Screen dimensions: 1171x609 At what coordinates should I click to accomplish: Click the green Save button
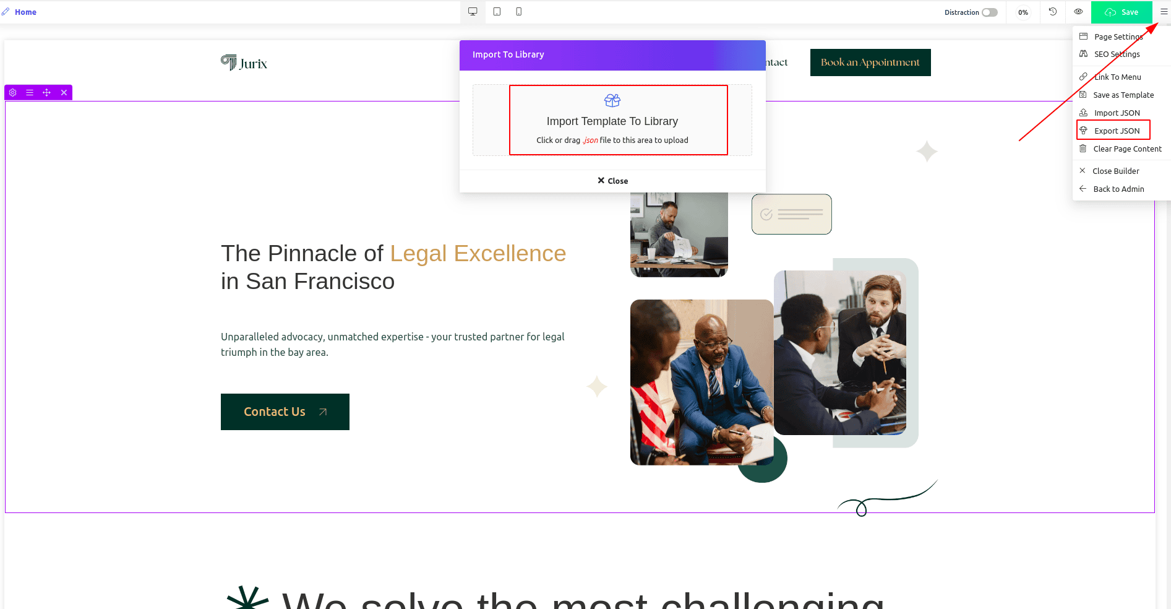(x=1121, y=12)
